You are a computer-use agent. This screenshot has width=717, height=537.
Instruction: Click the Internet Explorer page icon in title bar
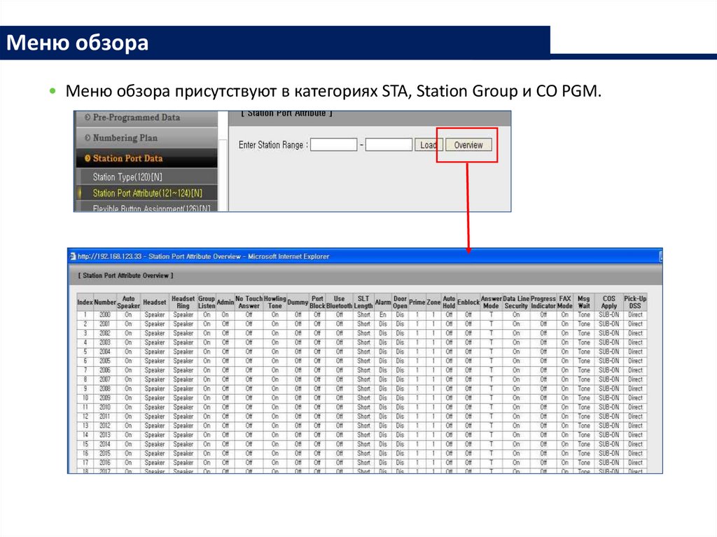(72, 257)
